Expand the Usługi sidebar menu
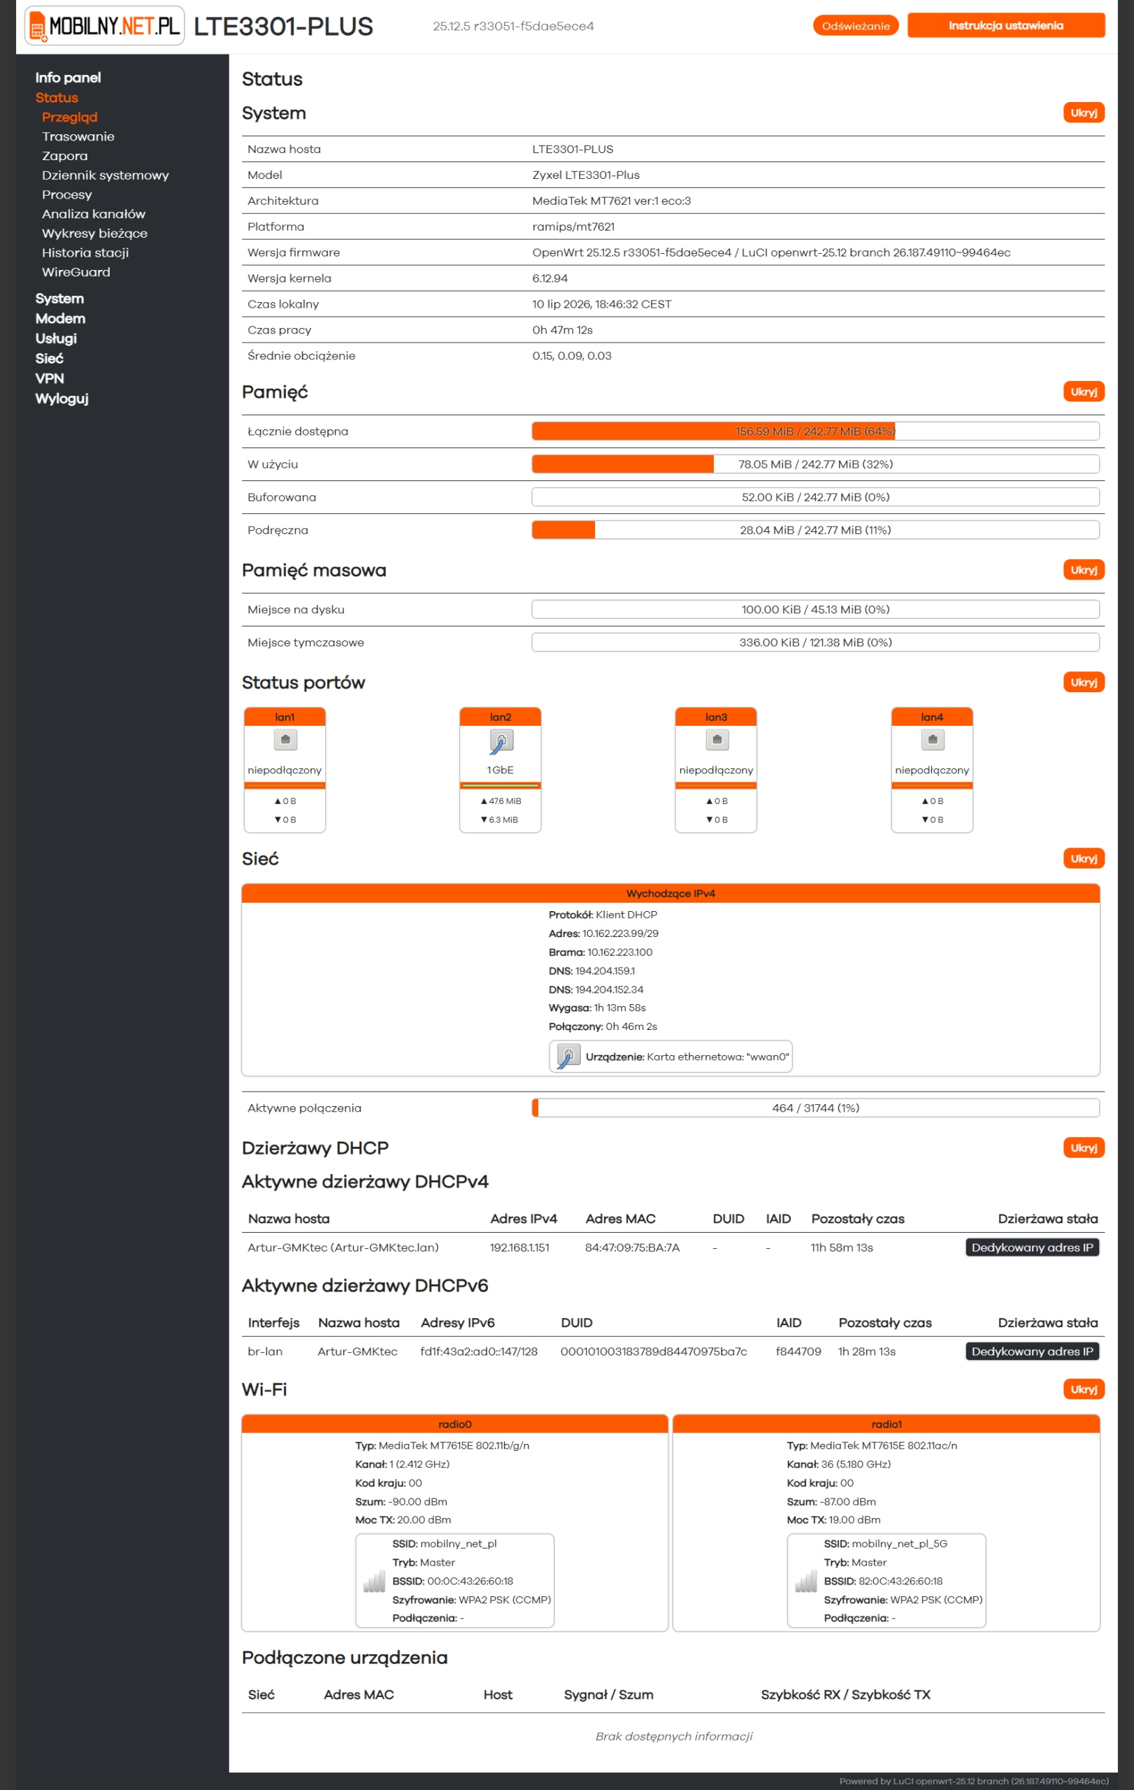The width and height of the screenshot is (1134, 1790). [56, 338]
